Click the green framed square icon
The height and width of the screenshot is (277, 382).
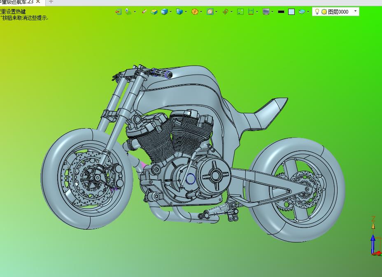[x=240, y=12]
